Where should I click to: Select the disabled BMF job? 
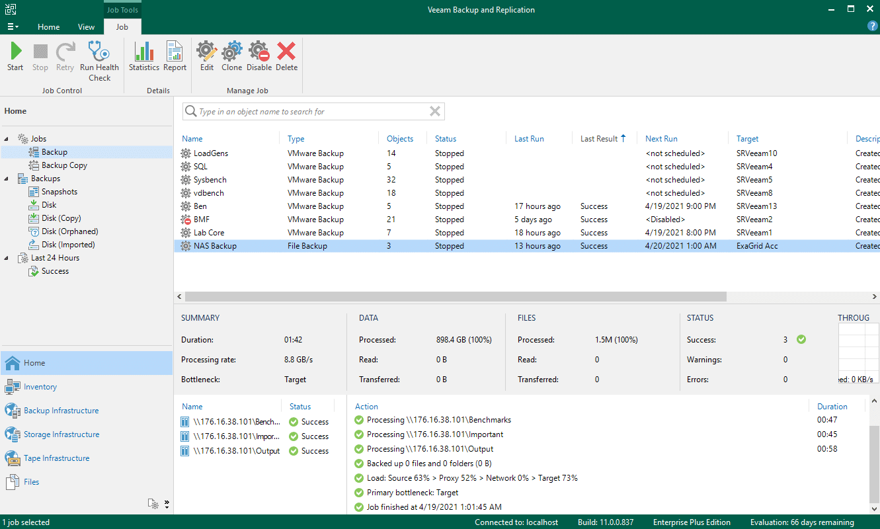526,220
